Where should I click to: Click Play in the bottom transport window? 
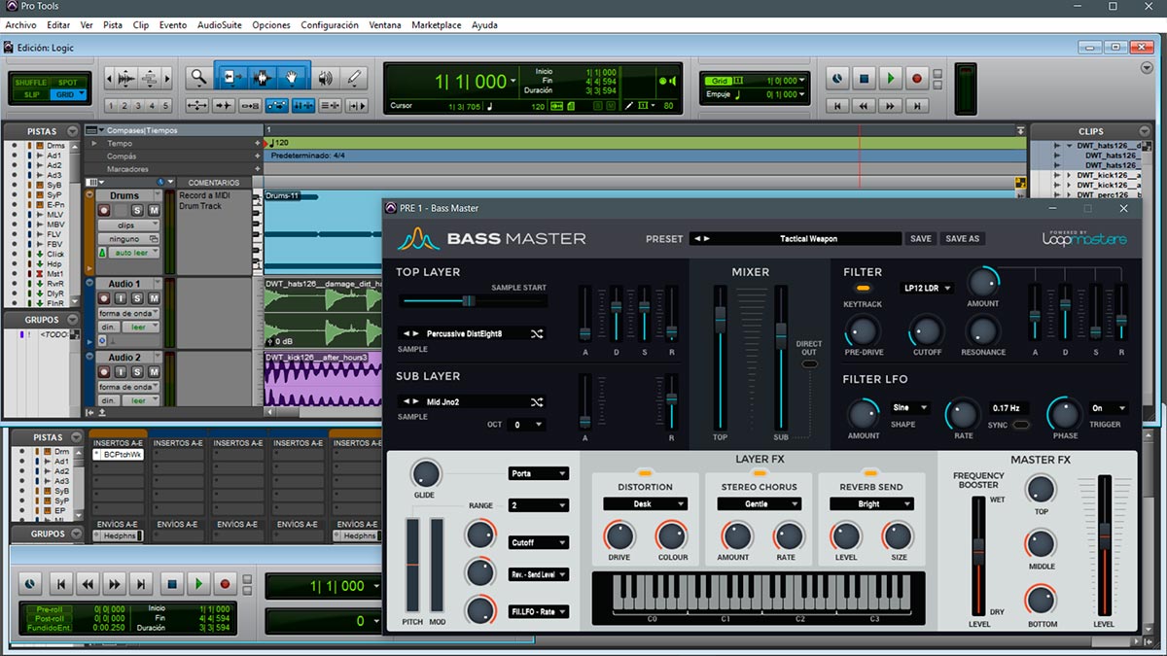click(198, 584)
